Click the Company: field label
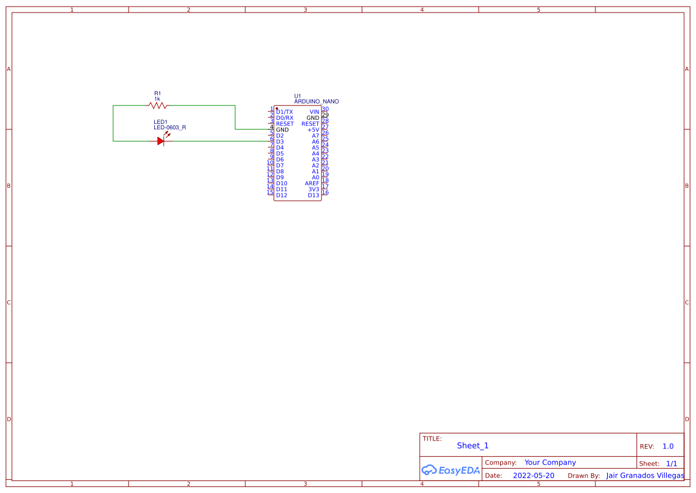696x493 pixels. point(501,463)
